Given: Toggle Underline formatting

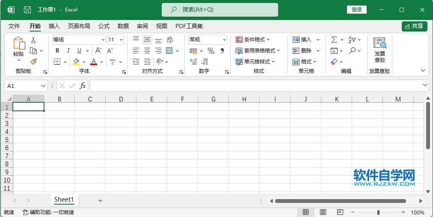Looking at the screenshot, I should (79, 51).
